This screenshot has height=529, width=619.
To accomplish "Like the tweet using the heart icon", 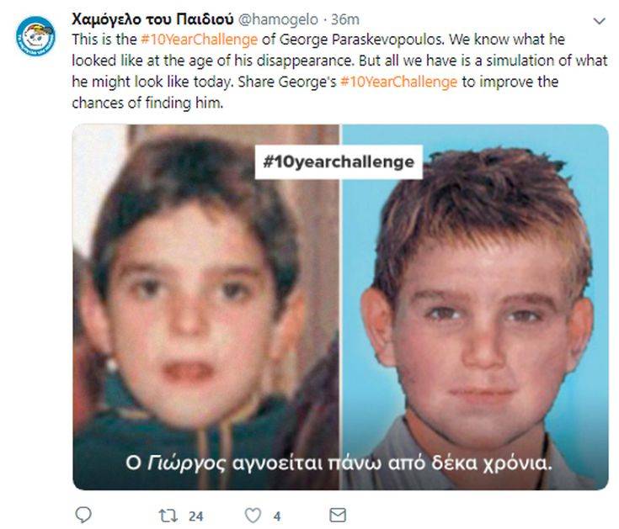I will (x=253, y=516).
